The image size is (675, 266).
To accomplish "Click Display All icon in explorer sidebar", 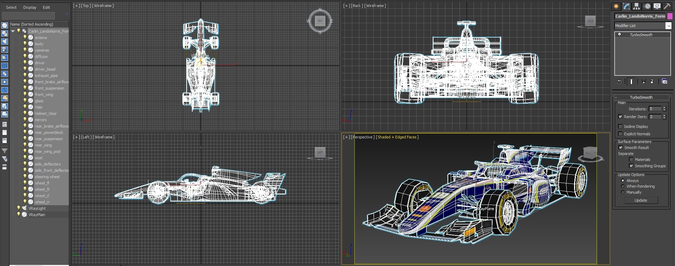I will point(5,124).
